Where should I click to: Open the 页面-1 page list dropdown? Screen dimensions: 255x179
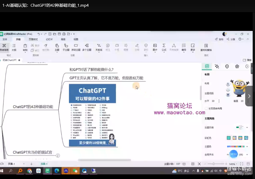[24, 164]
